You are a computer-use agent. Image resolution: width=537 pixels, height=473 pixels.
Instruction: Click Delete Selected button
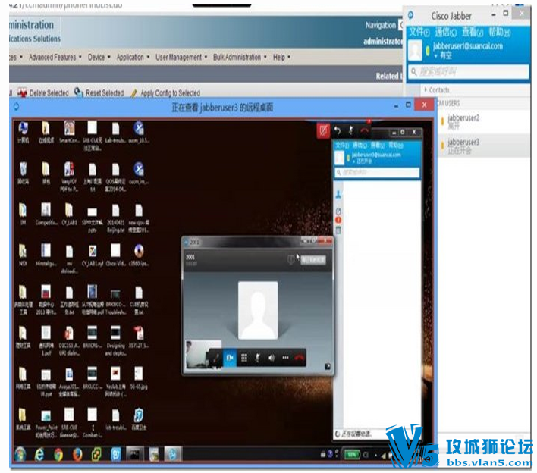43,92
